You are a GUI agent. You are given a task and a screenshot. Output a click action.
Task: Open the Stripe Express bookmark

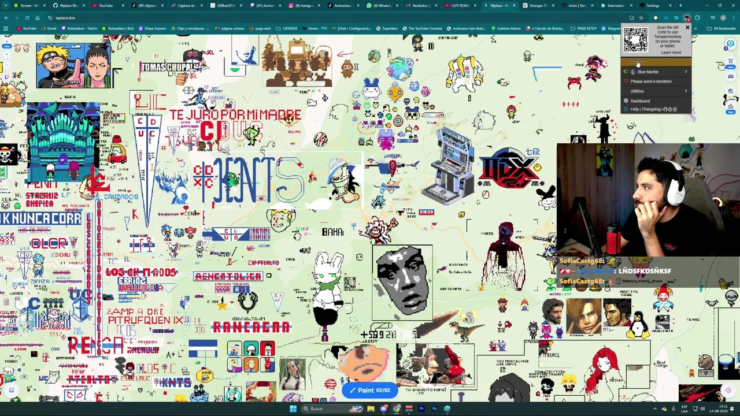[x=152, y=28]
